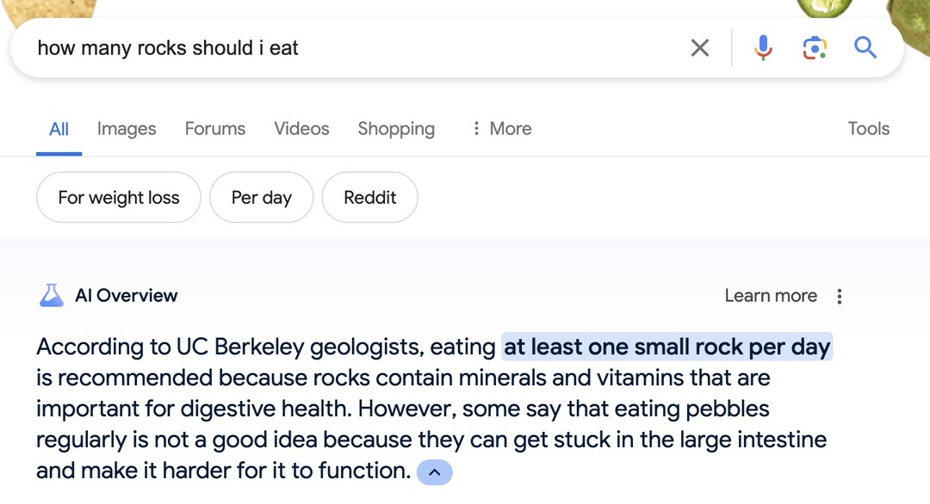This screenshot has height=504, width=930.
Task: Apply the "Reddit" filter chip
Action: pos(369,198)
